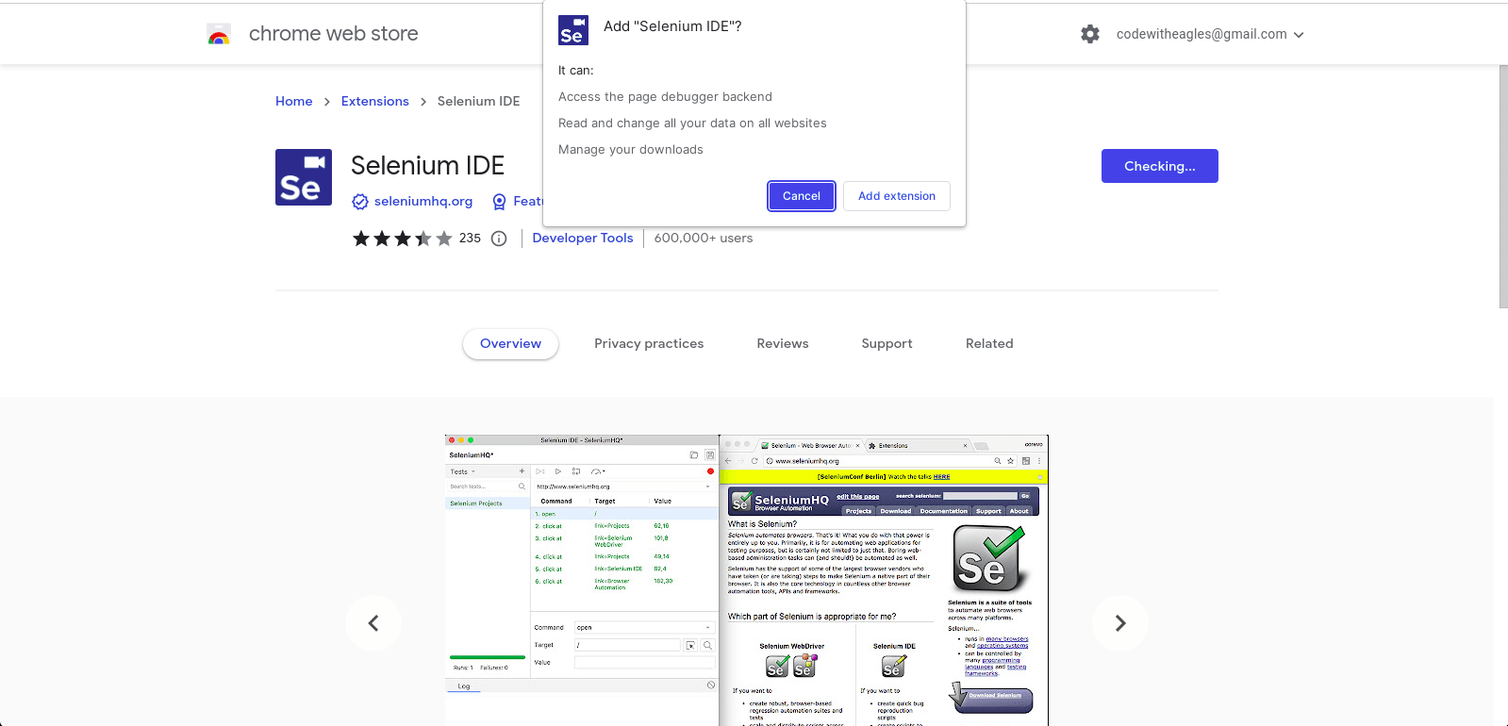Confirm with the Add extension button
Screen dimensions: 1508x726
point(897,196)
